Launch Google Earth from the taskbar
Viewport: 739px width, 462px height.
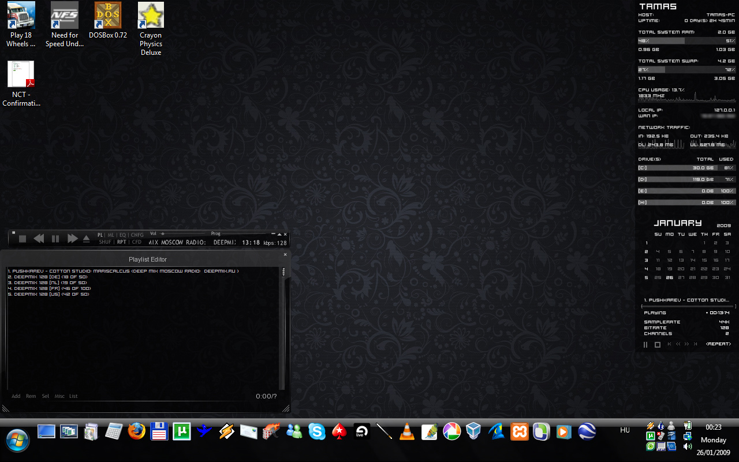[x=587, y=431]
